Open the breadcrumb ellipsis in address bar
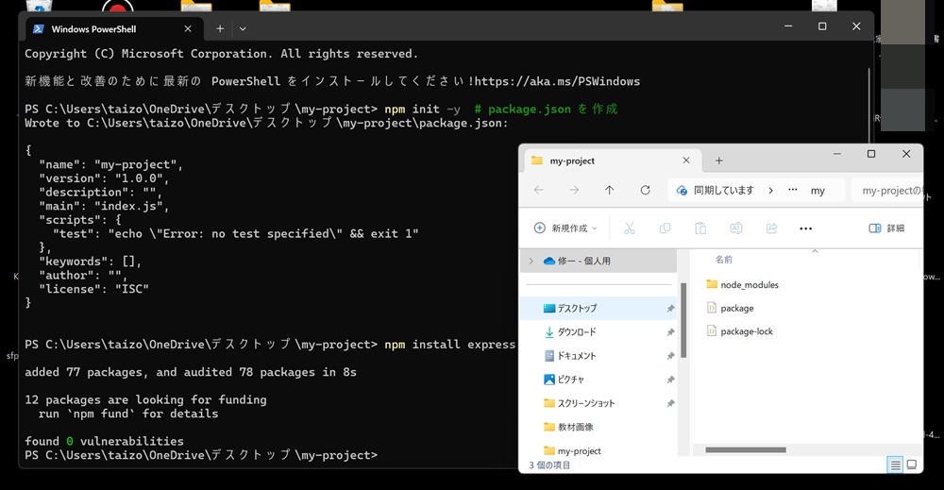The height and width of the screenshot is (490, 944). tap(793, 190)
